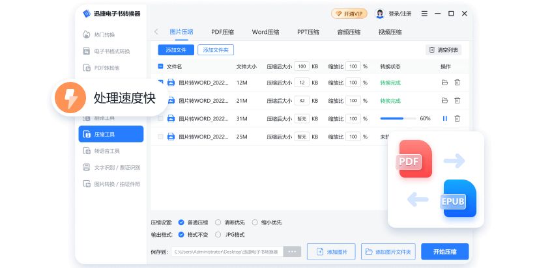Click the 开始压缩 button
Screen dimensions: 537x268
coord(444,252)
